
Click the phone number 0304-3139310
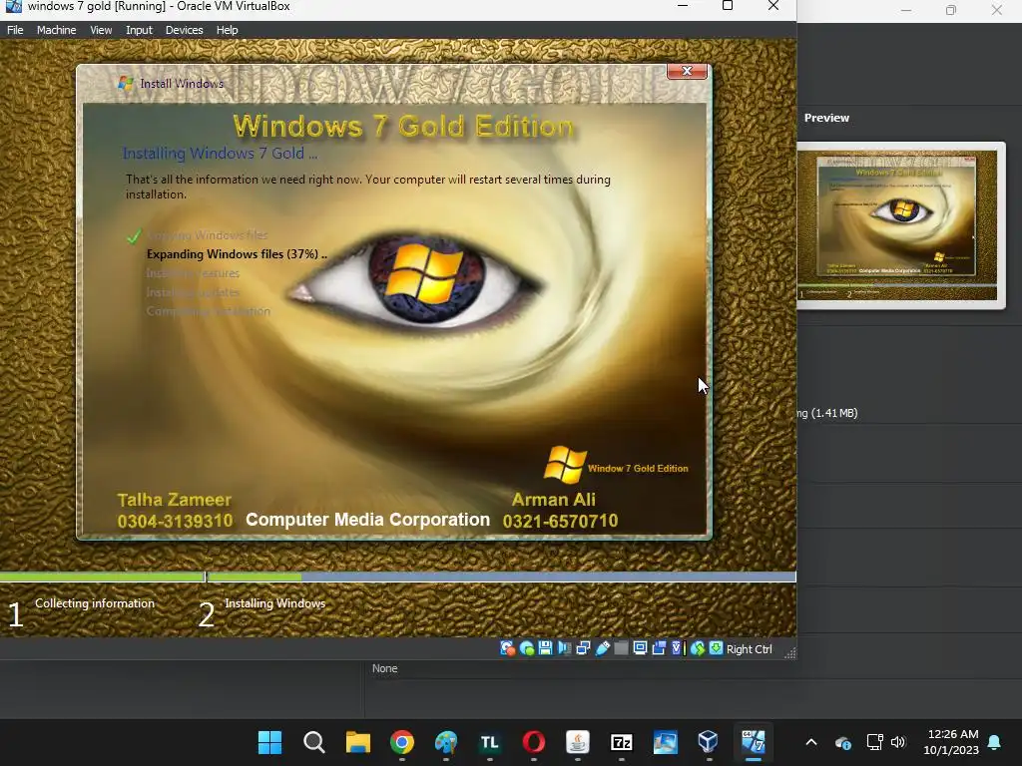[x=175, y=521]
